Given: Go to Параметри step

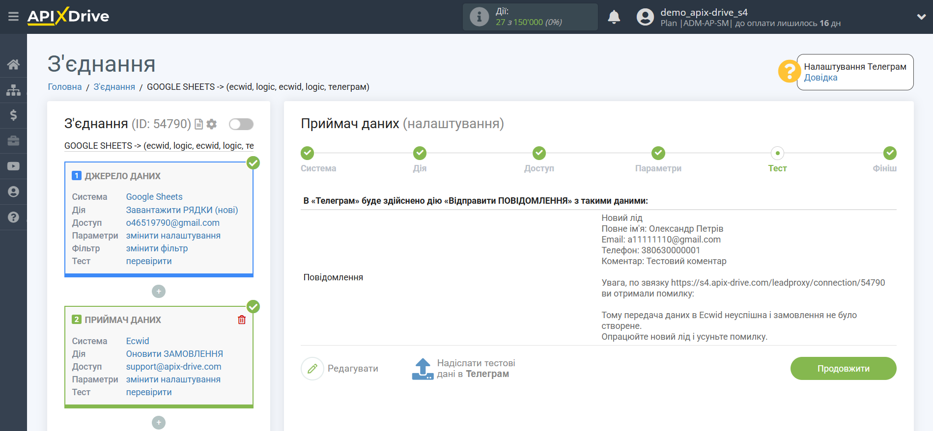Looking at the screenshot, I should click(x=658, y=153).
